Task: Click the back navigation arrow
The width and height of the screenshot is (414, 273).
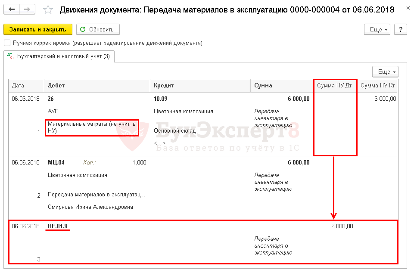Action: tap(12, 9)
